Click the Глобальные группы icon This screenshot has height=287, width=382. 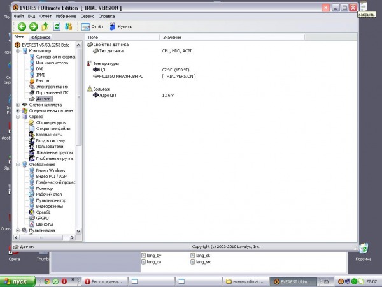pos(32,159)
